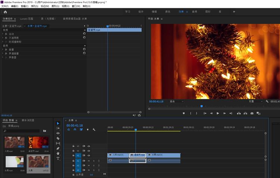280x178 pixels.
Task: Expand the 运动 effect properties
Action: pos(3,34)
